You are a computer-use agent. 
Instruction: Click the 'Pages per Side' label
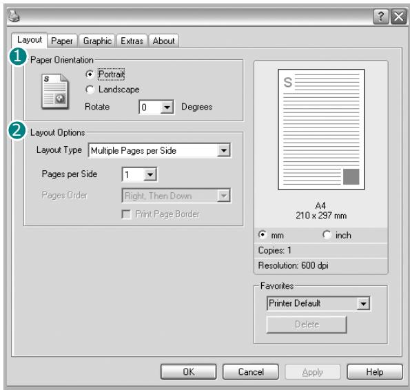70,174
